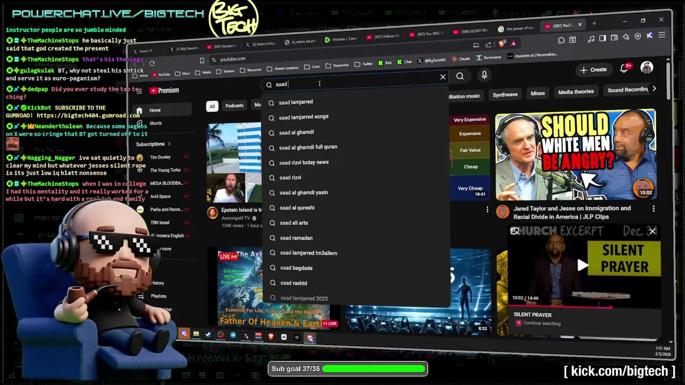685x385 pixels.
Task: Click the magnifier search button beside search box
Action: coord(460,76)
